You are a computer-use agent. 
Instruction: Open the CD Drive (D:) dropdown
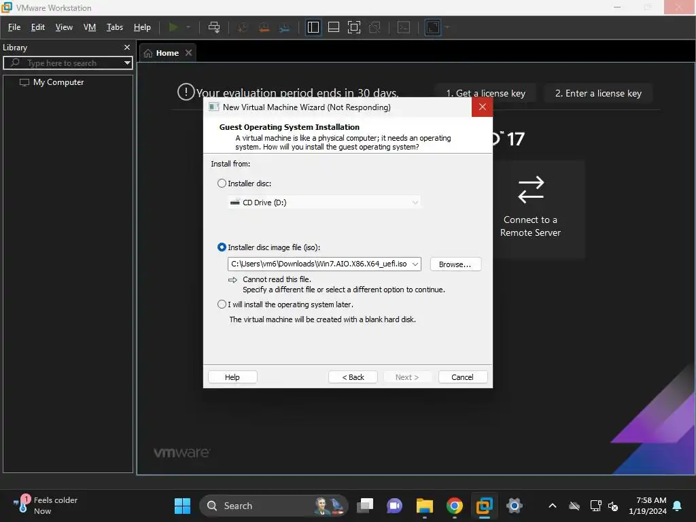324,203
